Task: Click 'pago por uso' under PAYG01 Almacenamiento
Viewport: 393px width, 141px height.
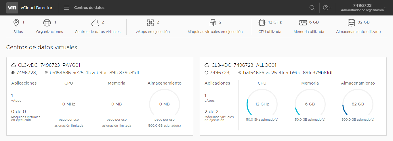Action: (x=165, y=120)
